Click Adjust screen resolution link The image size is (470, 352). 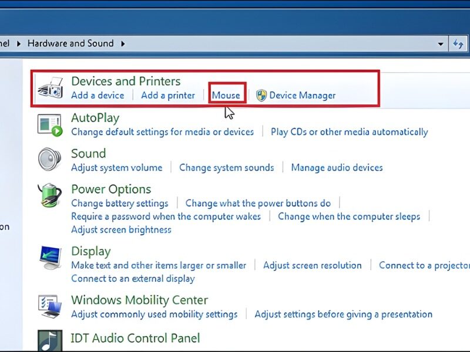pyautogui.click(x=312, y=265)
